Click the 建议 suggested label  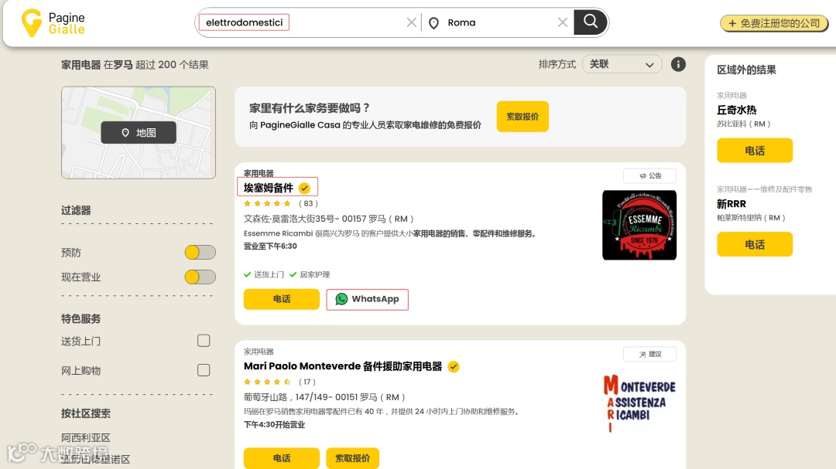click(650, 354)
